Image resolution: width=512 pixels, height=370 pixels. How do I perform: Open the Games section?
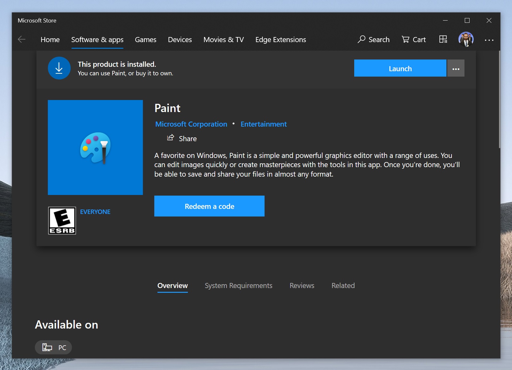146,40
